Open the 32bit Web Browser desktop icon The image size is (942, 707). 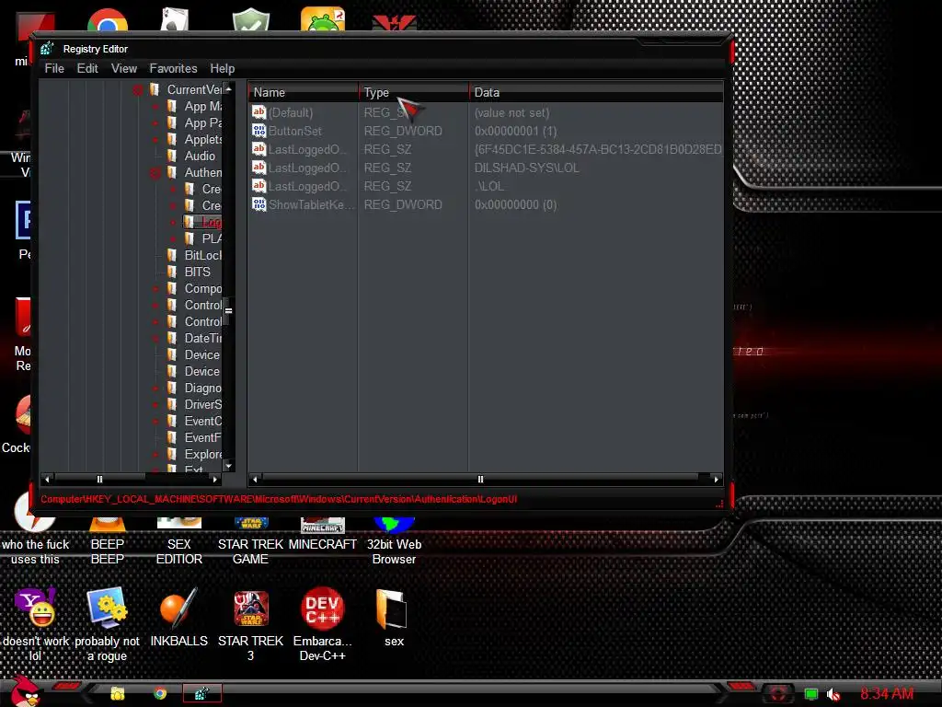coord(394,541)
